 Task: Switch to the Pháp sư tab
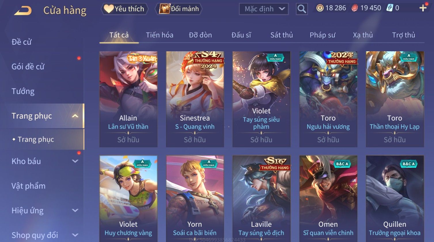[x=322, y=35]
